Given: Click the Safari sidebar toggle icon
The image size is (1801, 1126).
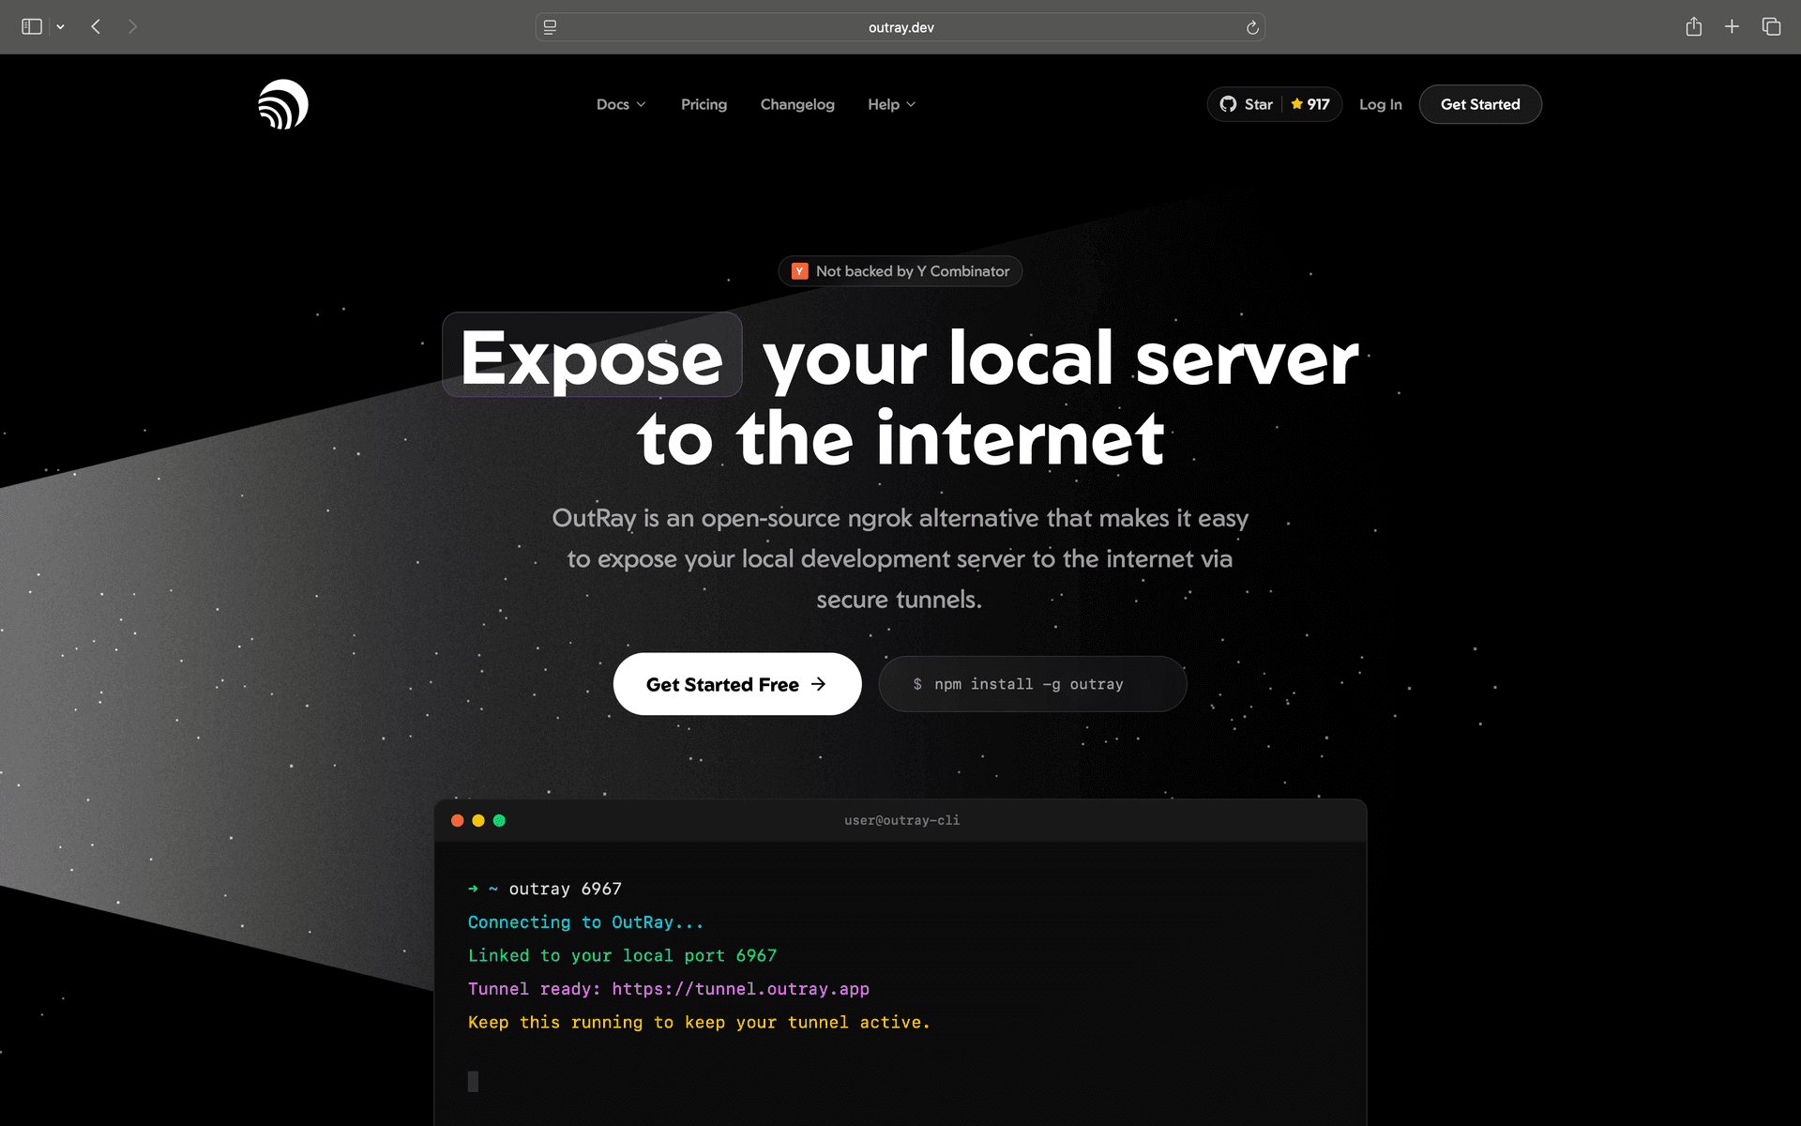Looking at the screenshot, I should click(x=32, y=27).
